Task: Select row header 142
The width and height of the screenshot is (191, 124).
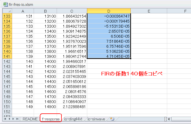Action: [7, 61]
